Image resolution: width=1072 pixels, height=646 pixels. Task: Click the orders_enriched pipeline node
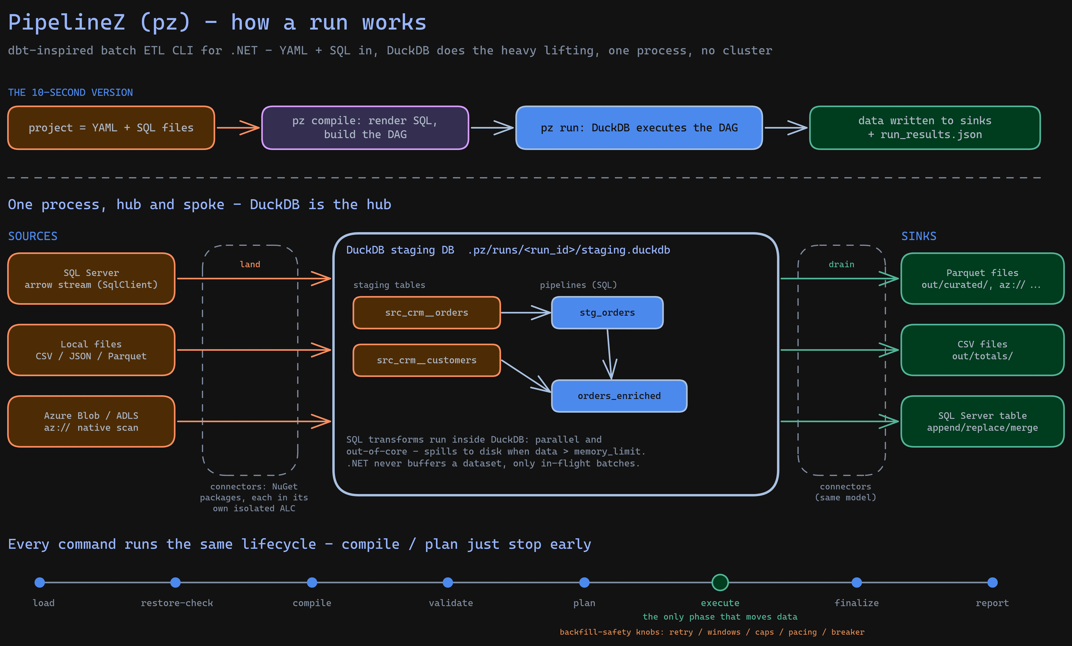point(619,395)
